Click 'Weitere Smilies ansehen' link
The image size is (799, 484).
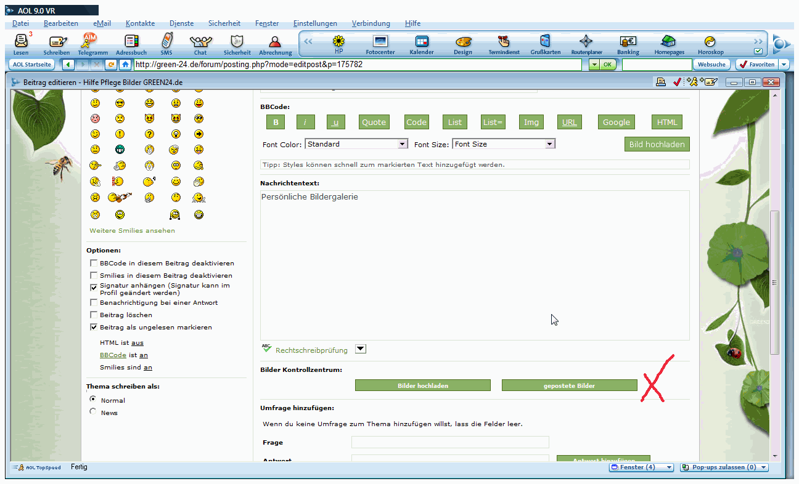132,231
